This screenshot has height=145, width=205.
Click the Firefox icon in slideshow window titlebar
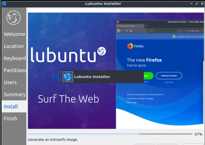(118, 22)
